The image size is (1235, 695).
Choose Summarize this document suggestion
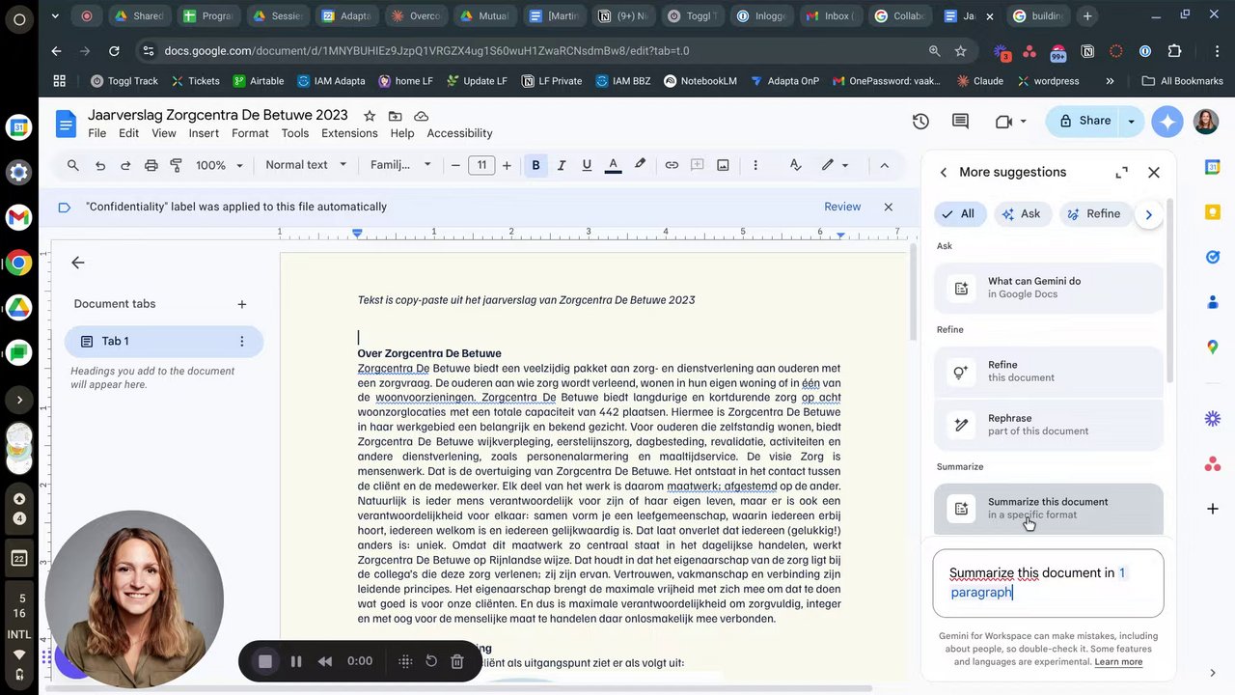[1049, 508]
